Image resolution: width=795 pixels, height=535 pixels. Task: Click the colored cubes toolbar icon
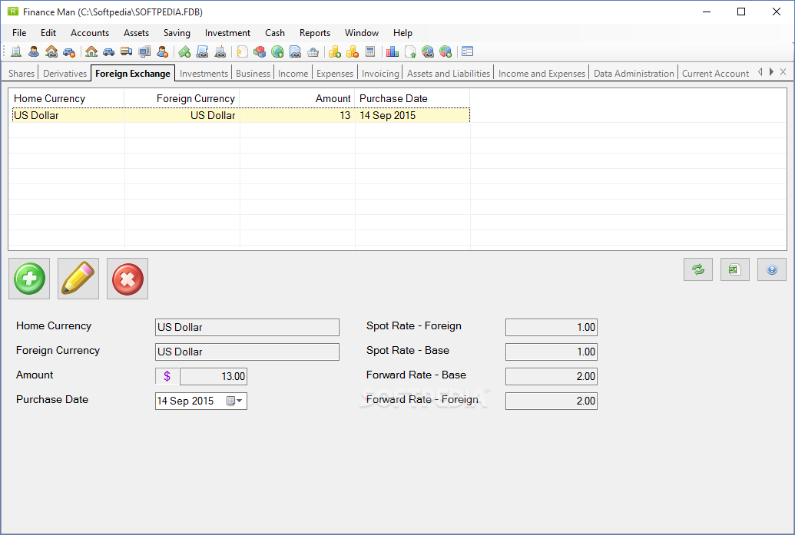(260, 51)
